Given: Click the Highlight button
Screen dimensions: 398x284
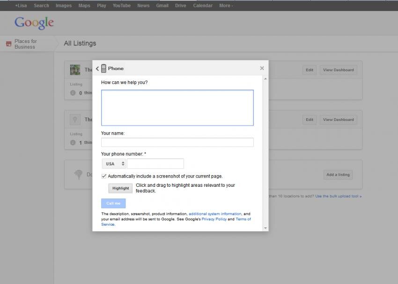Looking at the screenshot, I should pos(120,188).
